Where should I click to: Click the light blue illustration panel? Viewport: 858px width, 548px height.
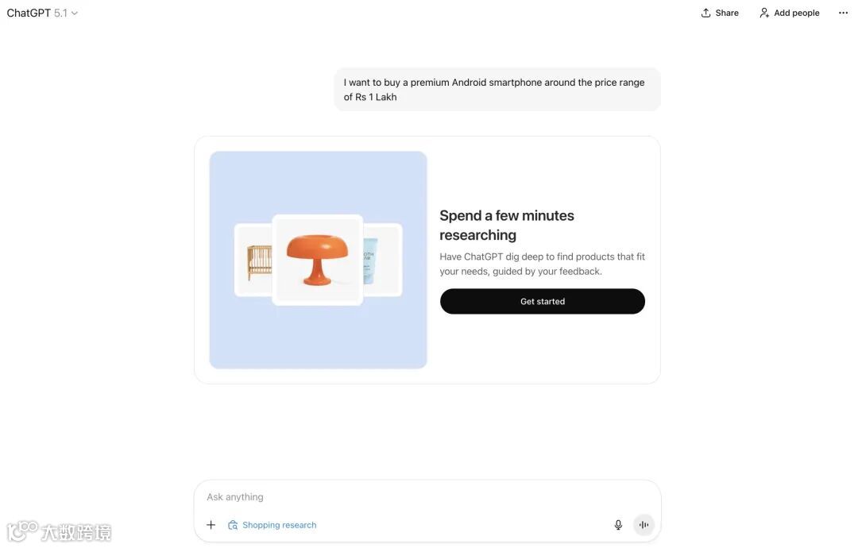point(318,260)
